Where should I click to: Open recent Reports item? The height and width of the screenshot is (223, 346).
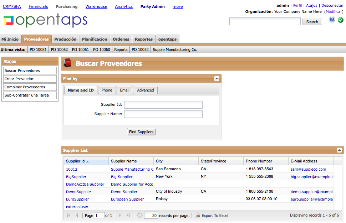121,50
